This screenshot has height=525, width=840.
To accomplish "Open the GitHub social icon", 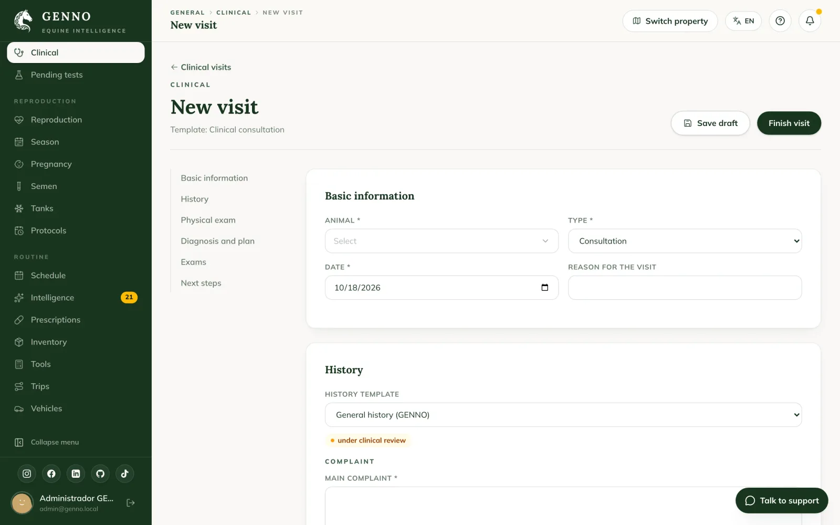I will tap(100, 474).
